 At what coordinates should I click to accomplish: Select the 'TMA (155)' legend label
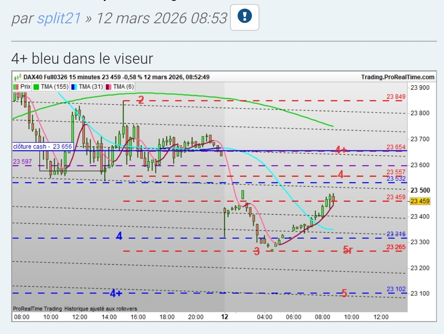point(54,87)
